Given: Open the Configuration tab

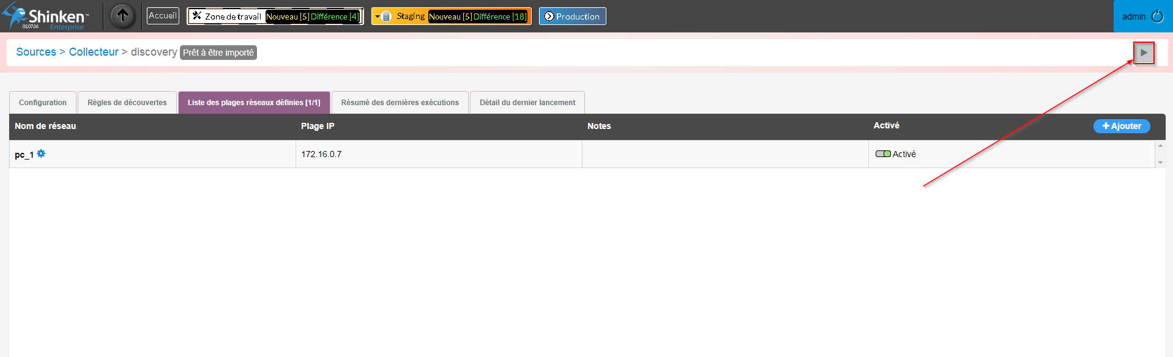Looking at the screenshot, I should pos(43,103).
